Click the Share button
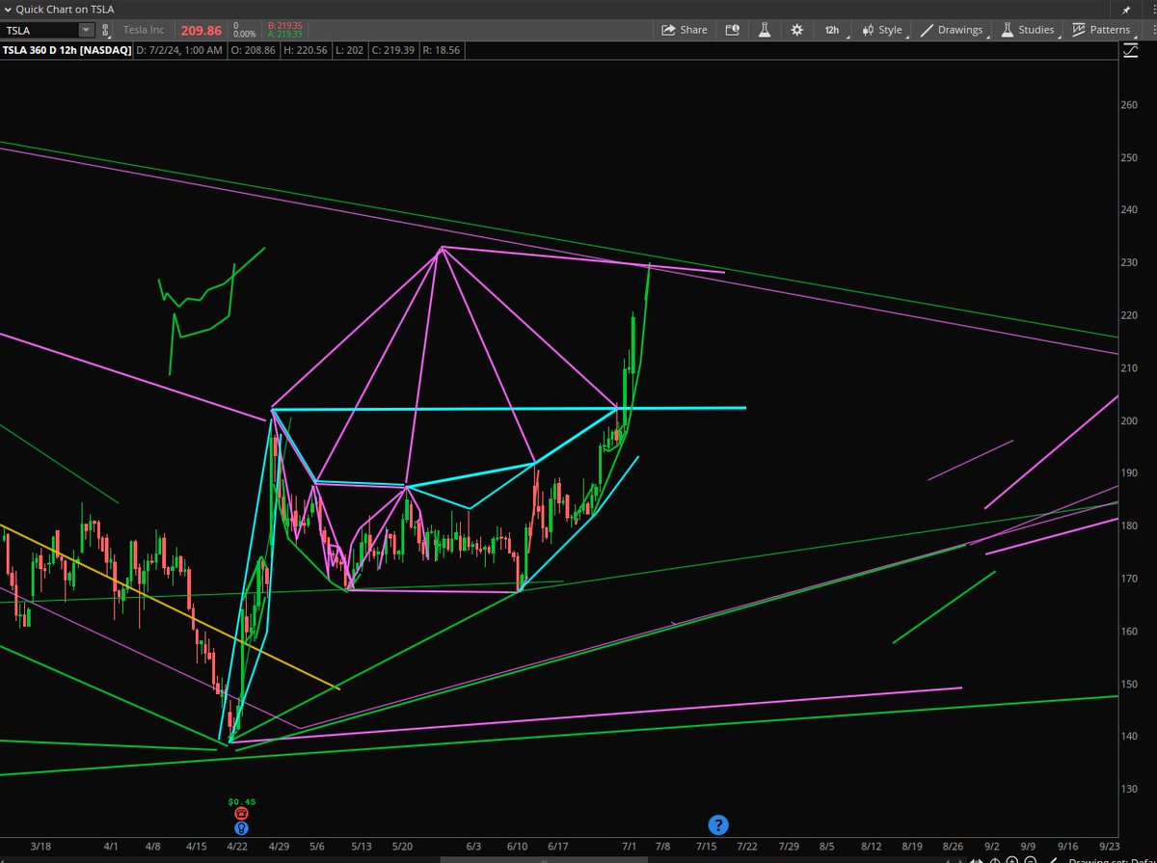 (x=685, y=30)
